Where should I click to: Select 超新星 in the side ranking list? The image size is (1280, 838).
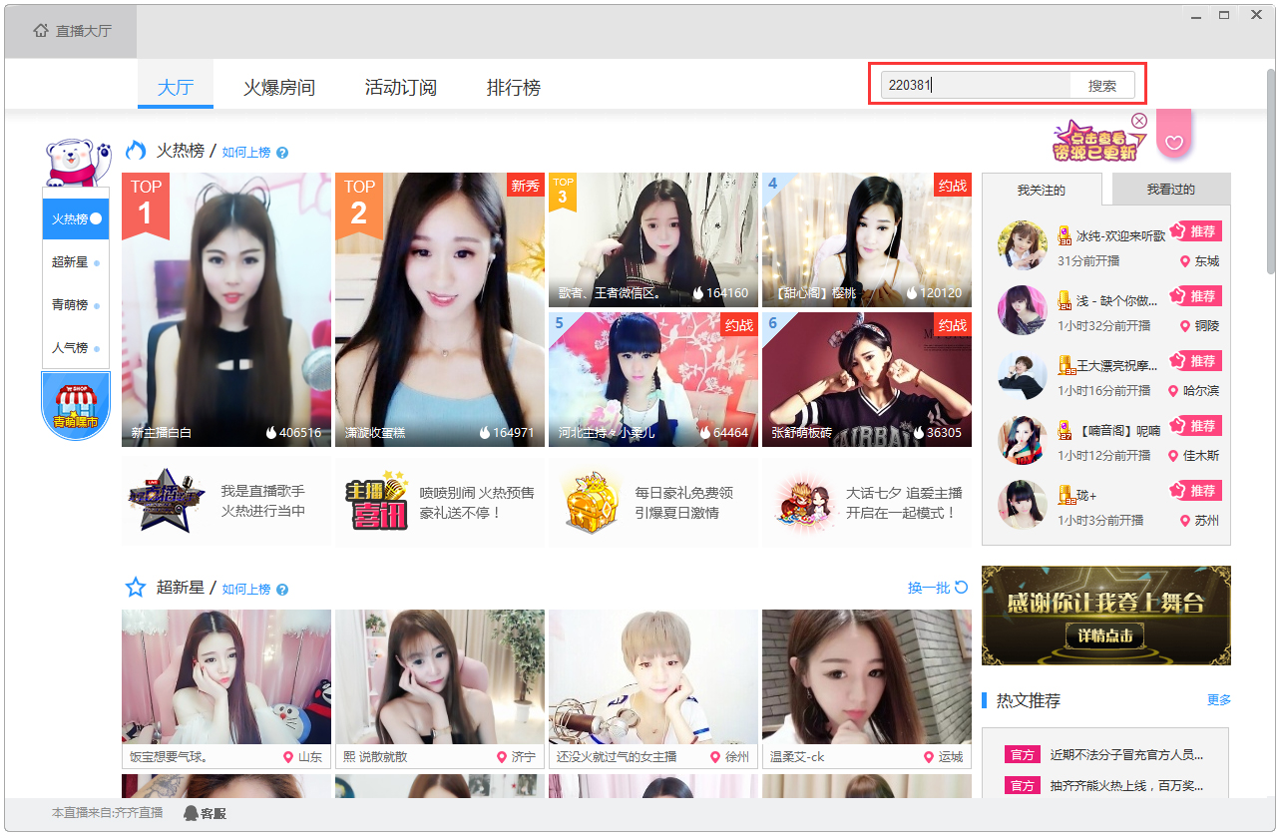pyautogui.click(x=76, y=261)
